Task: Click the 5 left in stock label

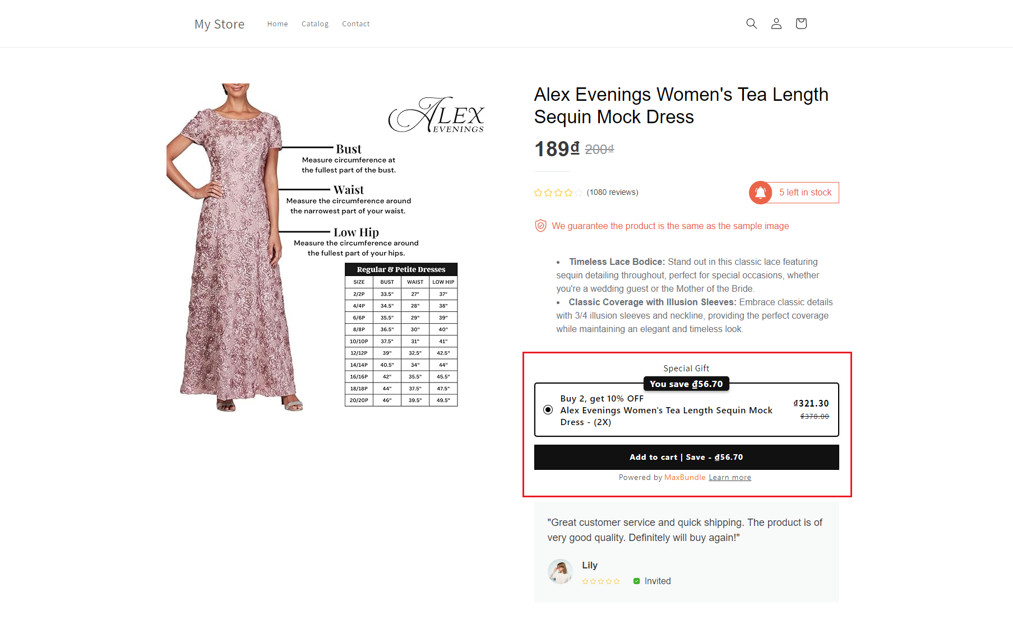Action: click(x=806, y=193)
